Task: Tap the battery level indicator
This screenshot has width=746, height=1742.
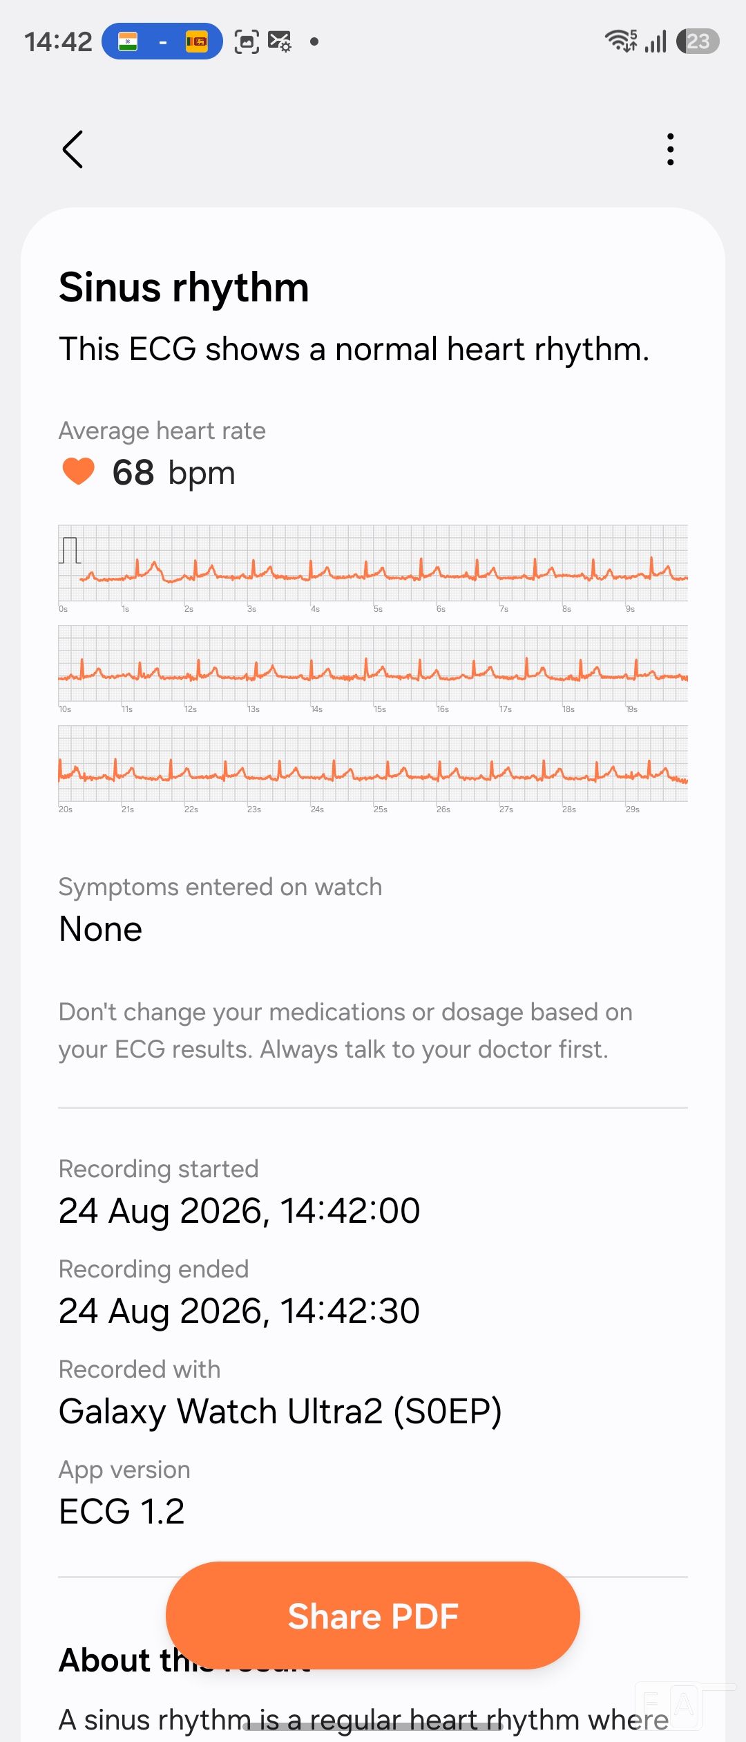Action: coord(698,41)
